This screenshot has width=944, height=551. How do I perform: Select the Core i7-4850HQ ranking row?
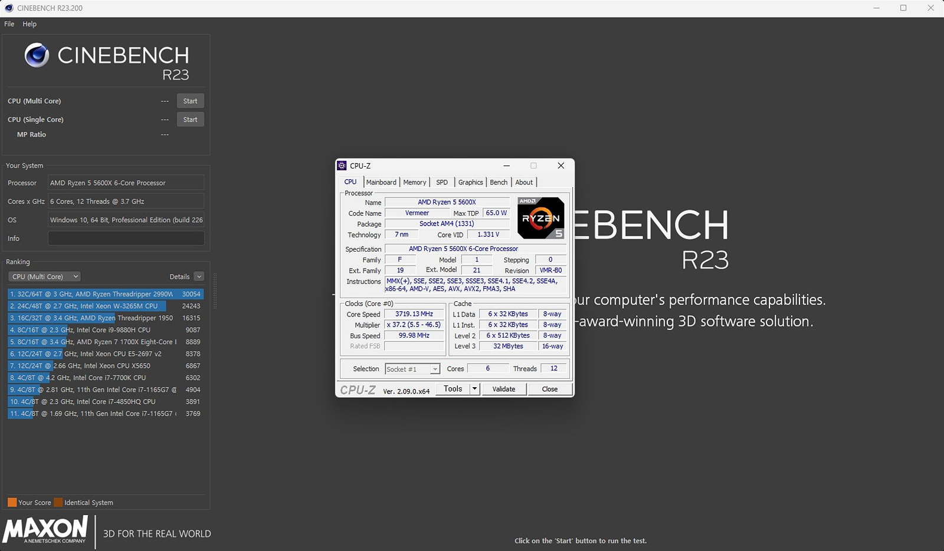coord(106,401)
